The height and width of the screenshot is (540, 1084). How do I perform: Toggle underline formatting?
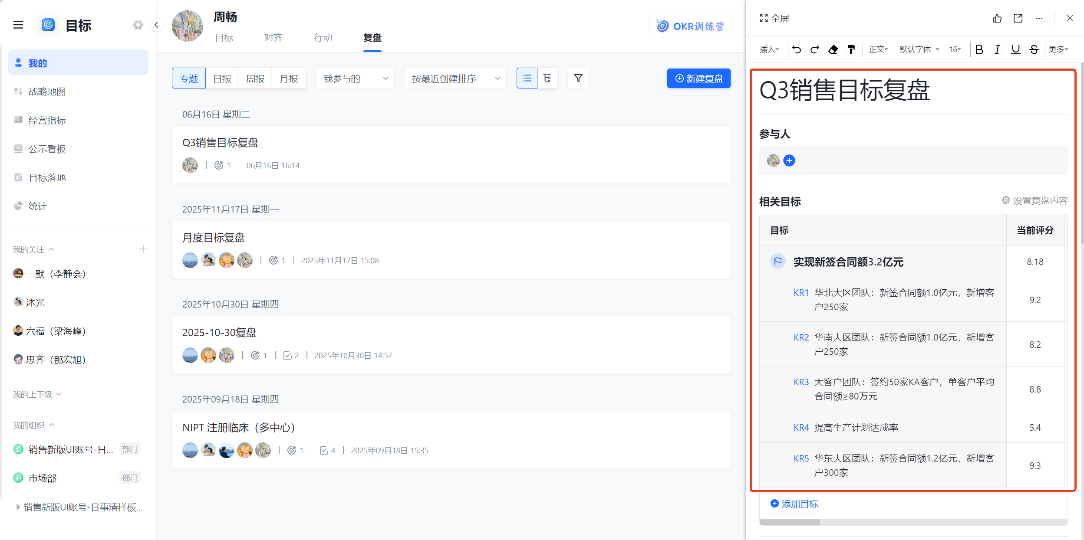(1015, 49)
